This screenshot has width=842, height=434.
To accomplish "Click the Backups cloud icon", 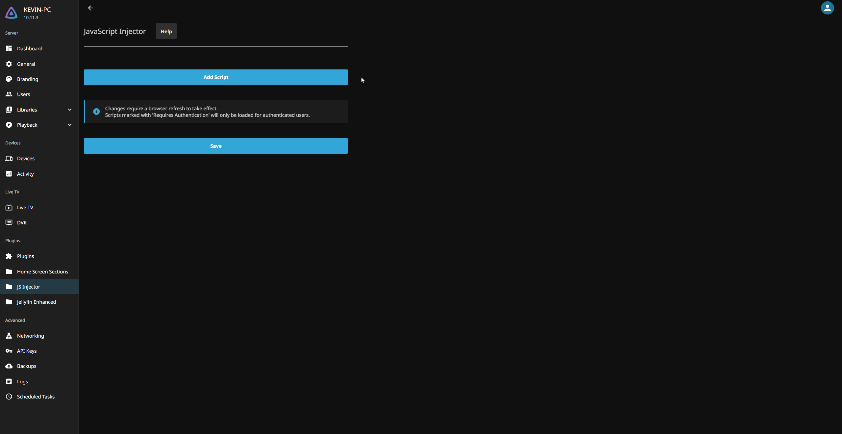I will (x=9, y=366).
